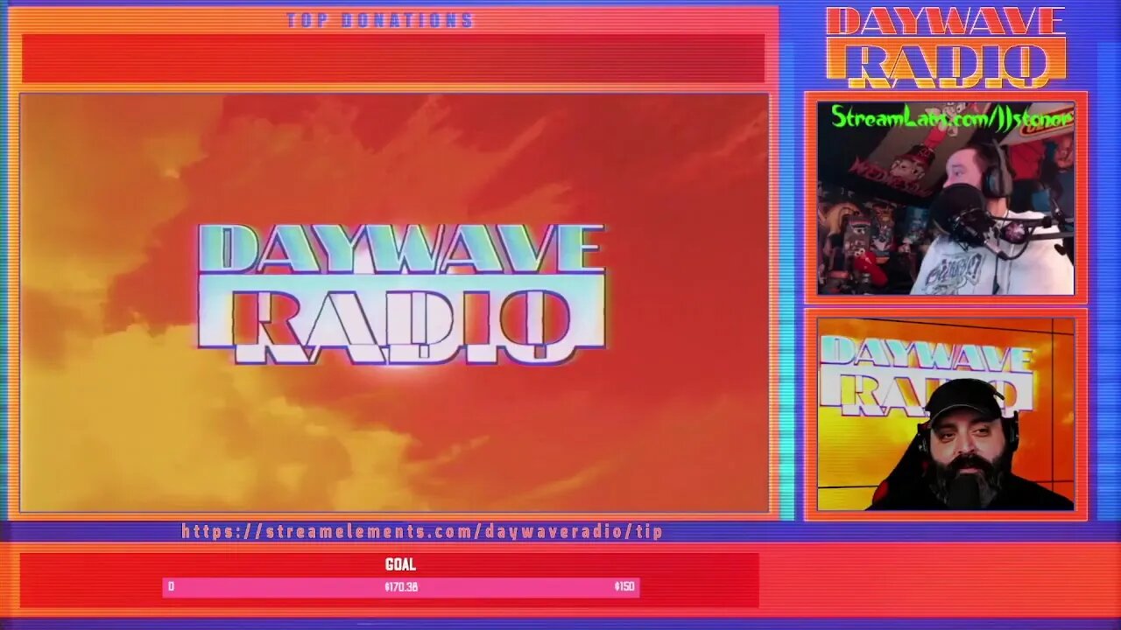Click the DAYWAVE RADIO logo in main video
The width and height of the screenshot is (1121, 630).
pos(401,294)
